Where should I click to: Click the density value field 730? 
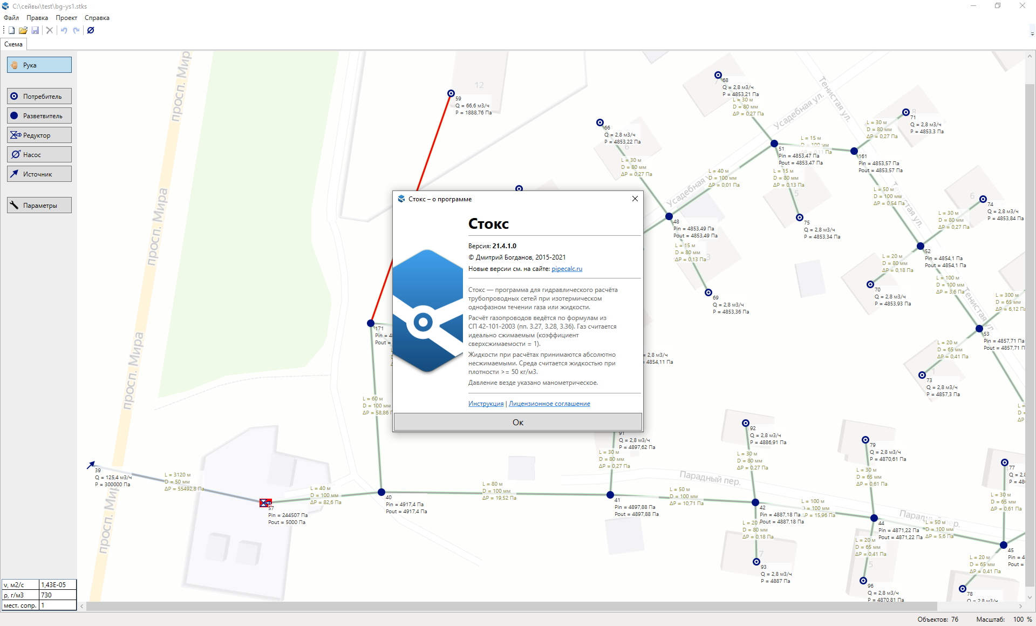57,595
